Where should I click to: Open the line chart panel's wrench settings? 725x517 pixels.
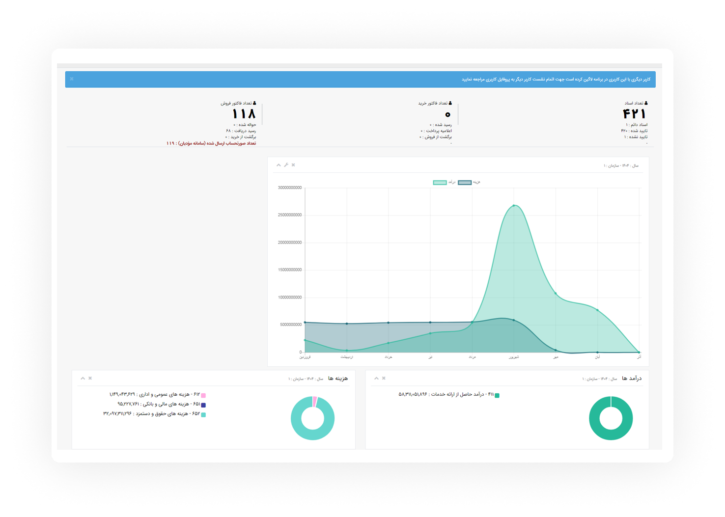(x=286, y=165)
